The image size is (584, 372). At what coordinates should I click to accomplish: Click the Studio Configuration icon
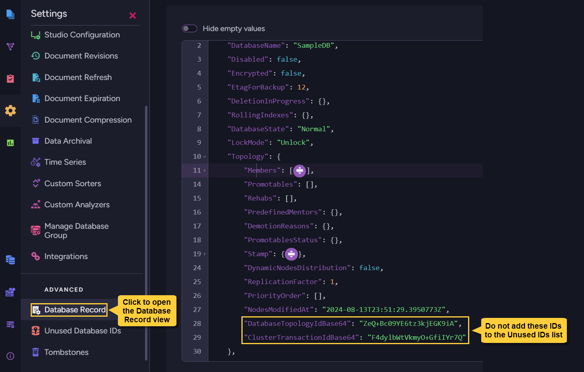pos(35,35)
